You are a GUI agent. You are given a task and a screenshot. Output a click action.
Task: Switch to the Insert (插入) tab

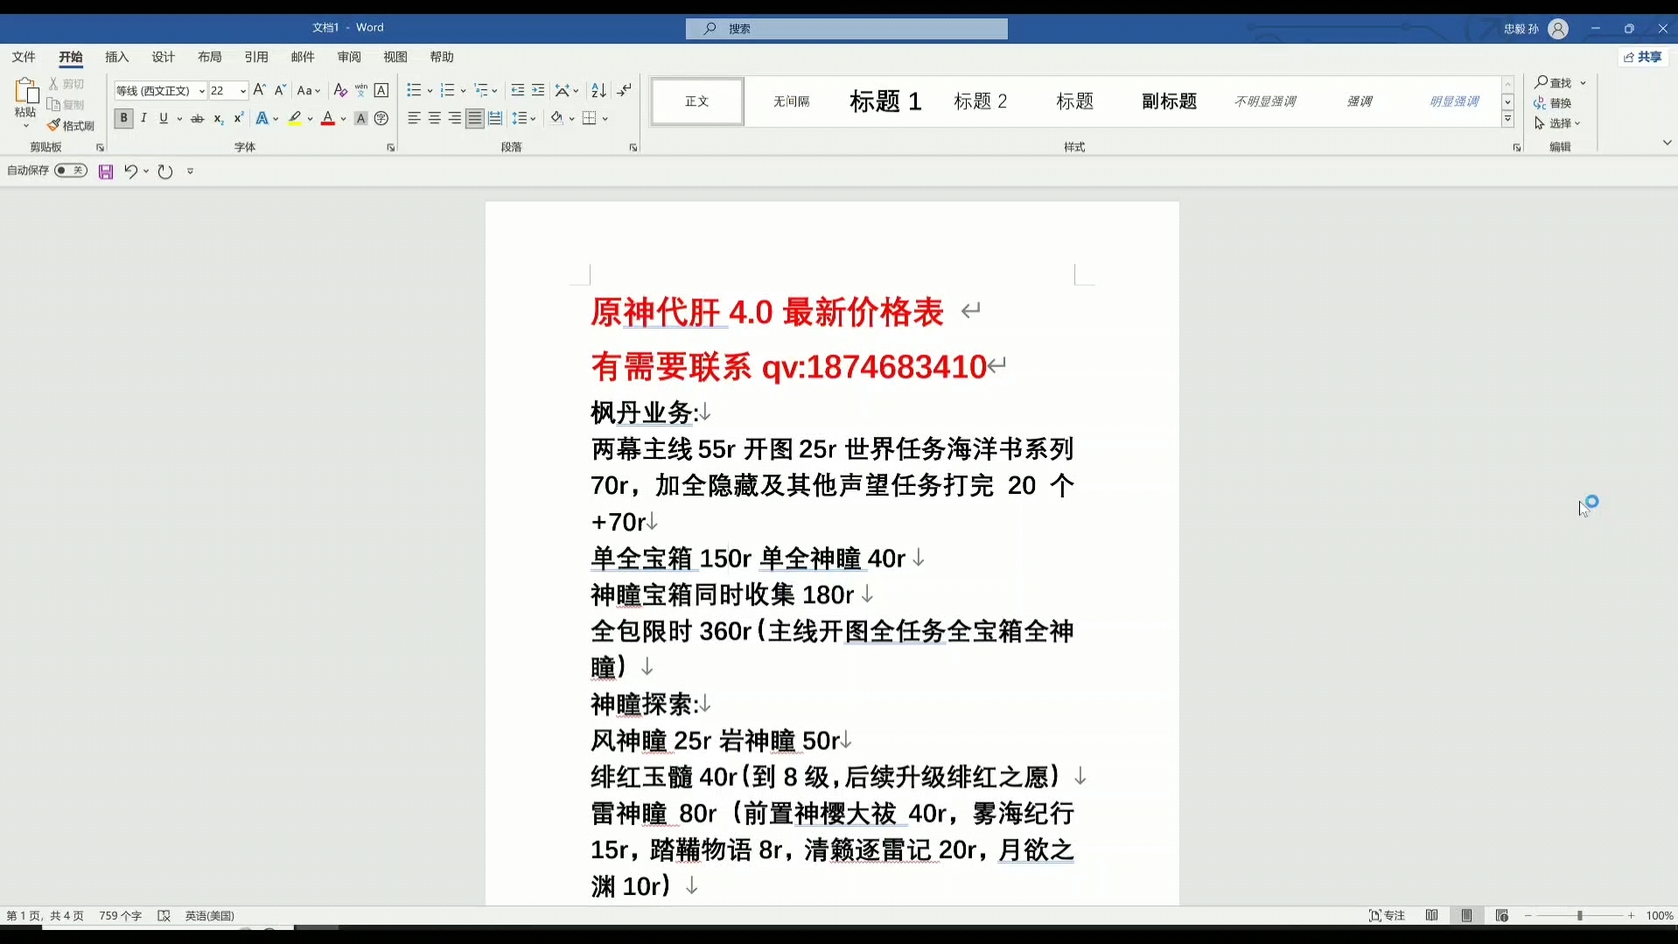(x=117, y=57)
